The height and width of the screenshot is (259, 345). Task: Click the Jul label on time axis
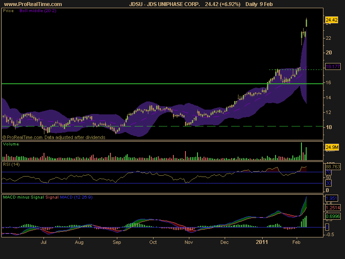[x=44, y=242]
